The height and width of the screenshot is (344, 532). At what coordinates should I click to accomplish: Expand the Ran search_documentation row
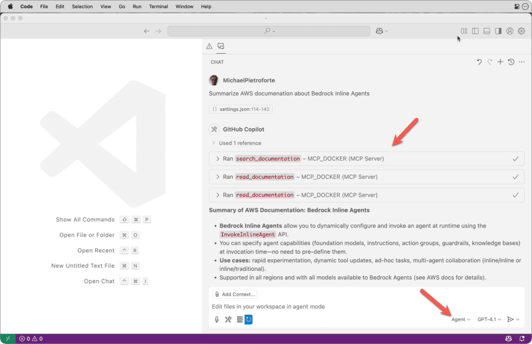tap(366, 159)
